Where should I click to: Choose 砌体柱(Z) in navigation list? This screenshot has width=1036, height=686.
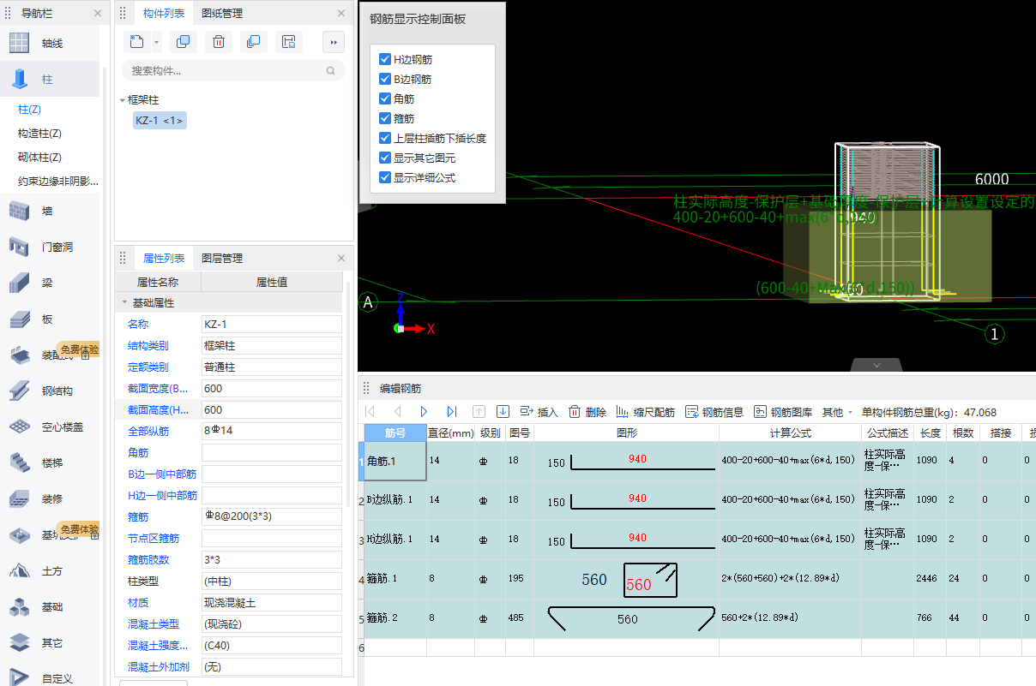click(40, 158)
